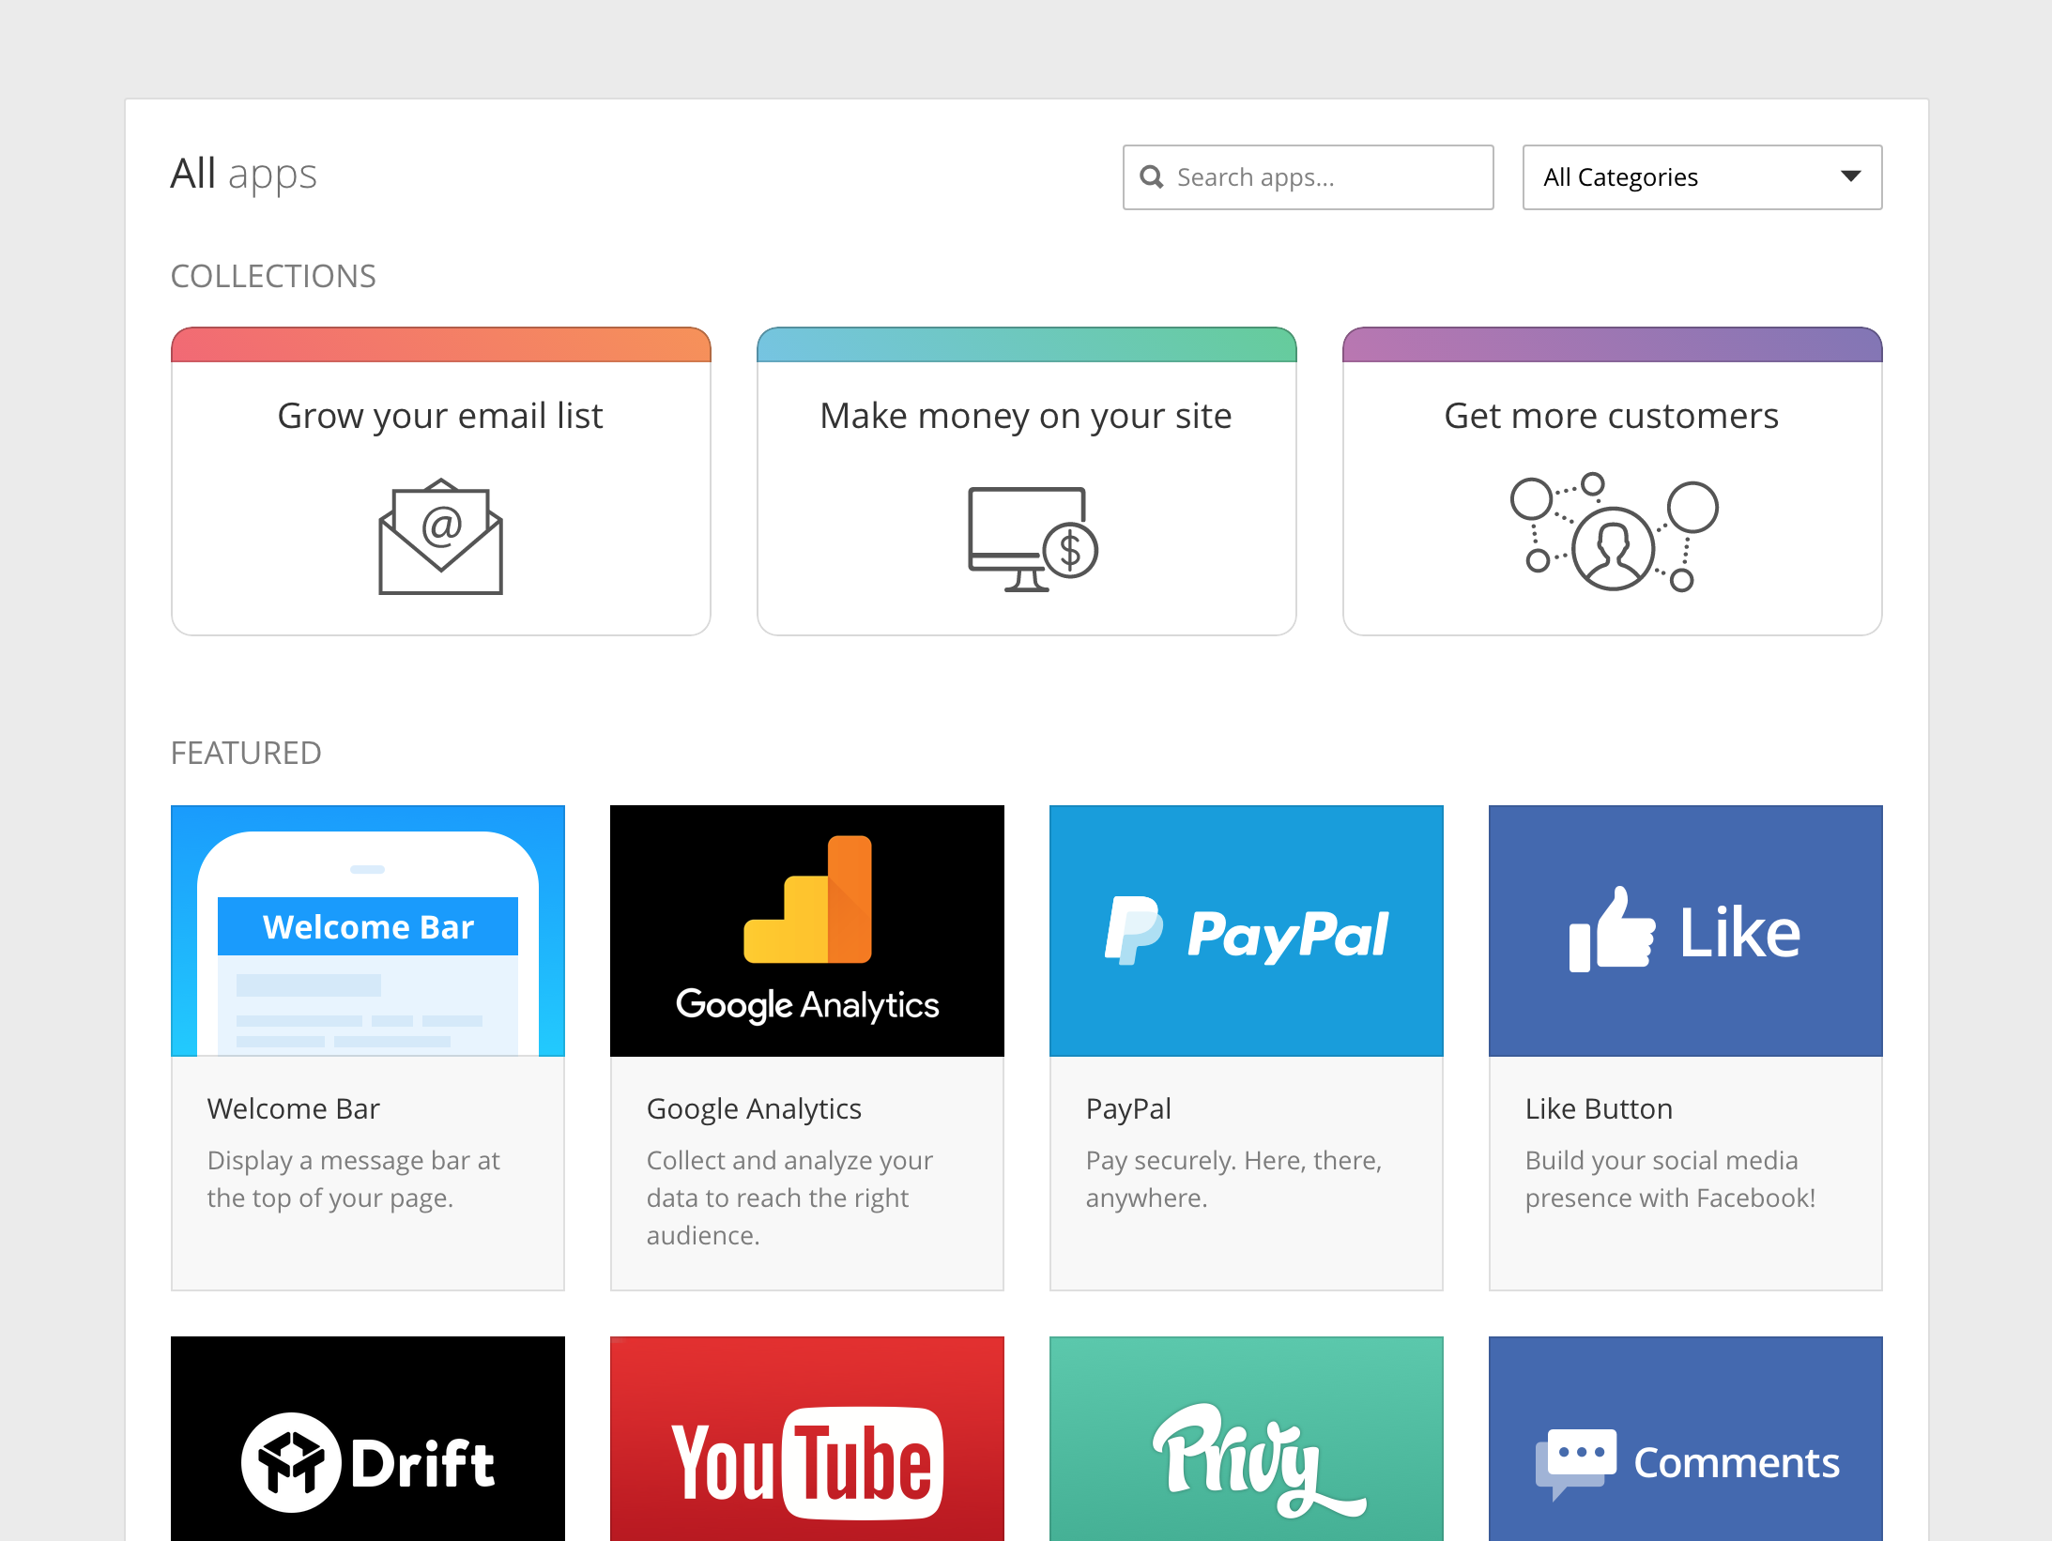Viewport: 2052px width, 1541px height.
Task: Click the monitor with dollar icon
Action: pos(1033,539)
